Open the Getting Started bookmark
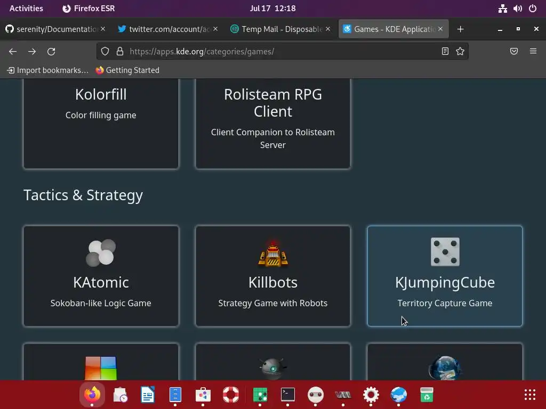 127,70
